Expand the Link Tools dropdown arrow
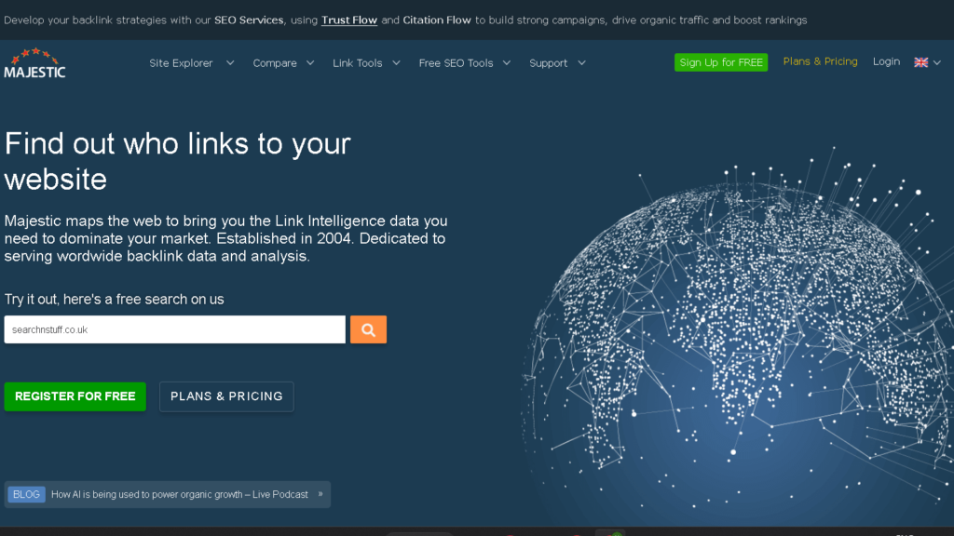Viewport: 954px width, 536px height. coord(396,63)
